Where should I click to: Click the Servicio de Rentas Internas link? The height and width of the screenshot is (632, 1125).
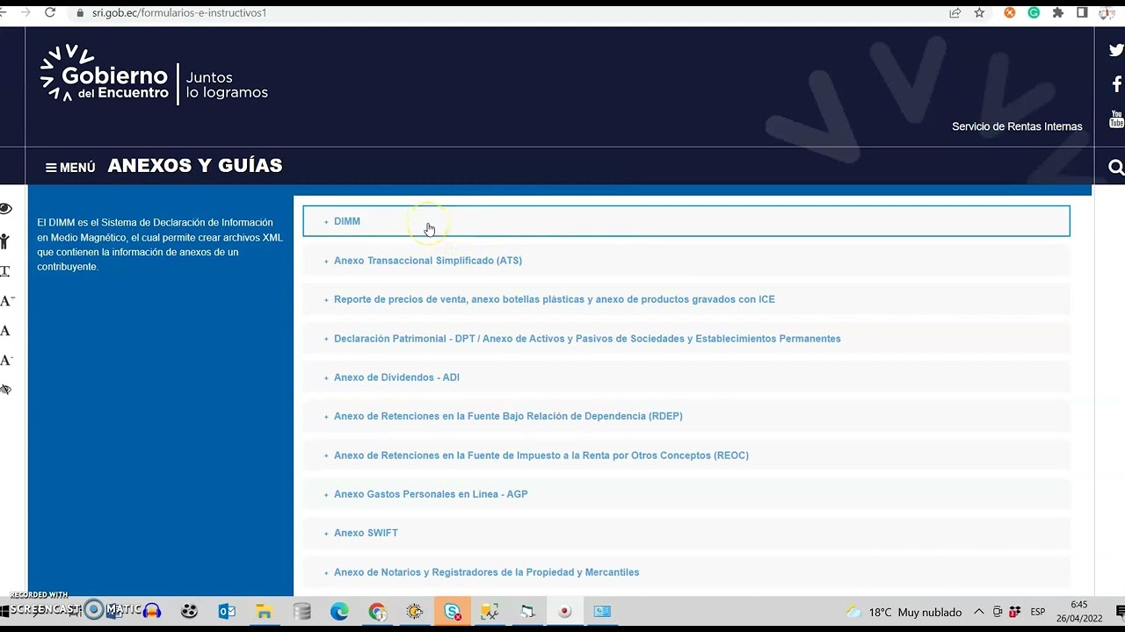tap(1017, 126)
